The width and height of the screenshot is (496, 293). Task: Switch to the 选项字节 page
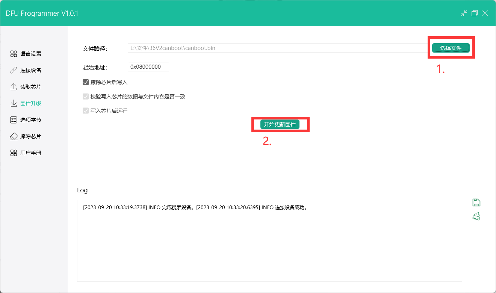(31, 120)
